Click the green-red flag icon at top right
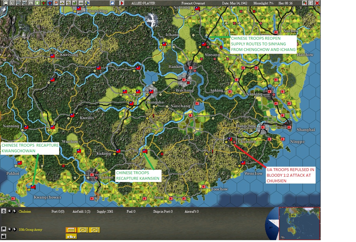Viewport: 356px width, 242px height. click(x=305, y=3)
